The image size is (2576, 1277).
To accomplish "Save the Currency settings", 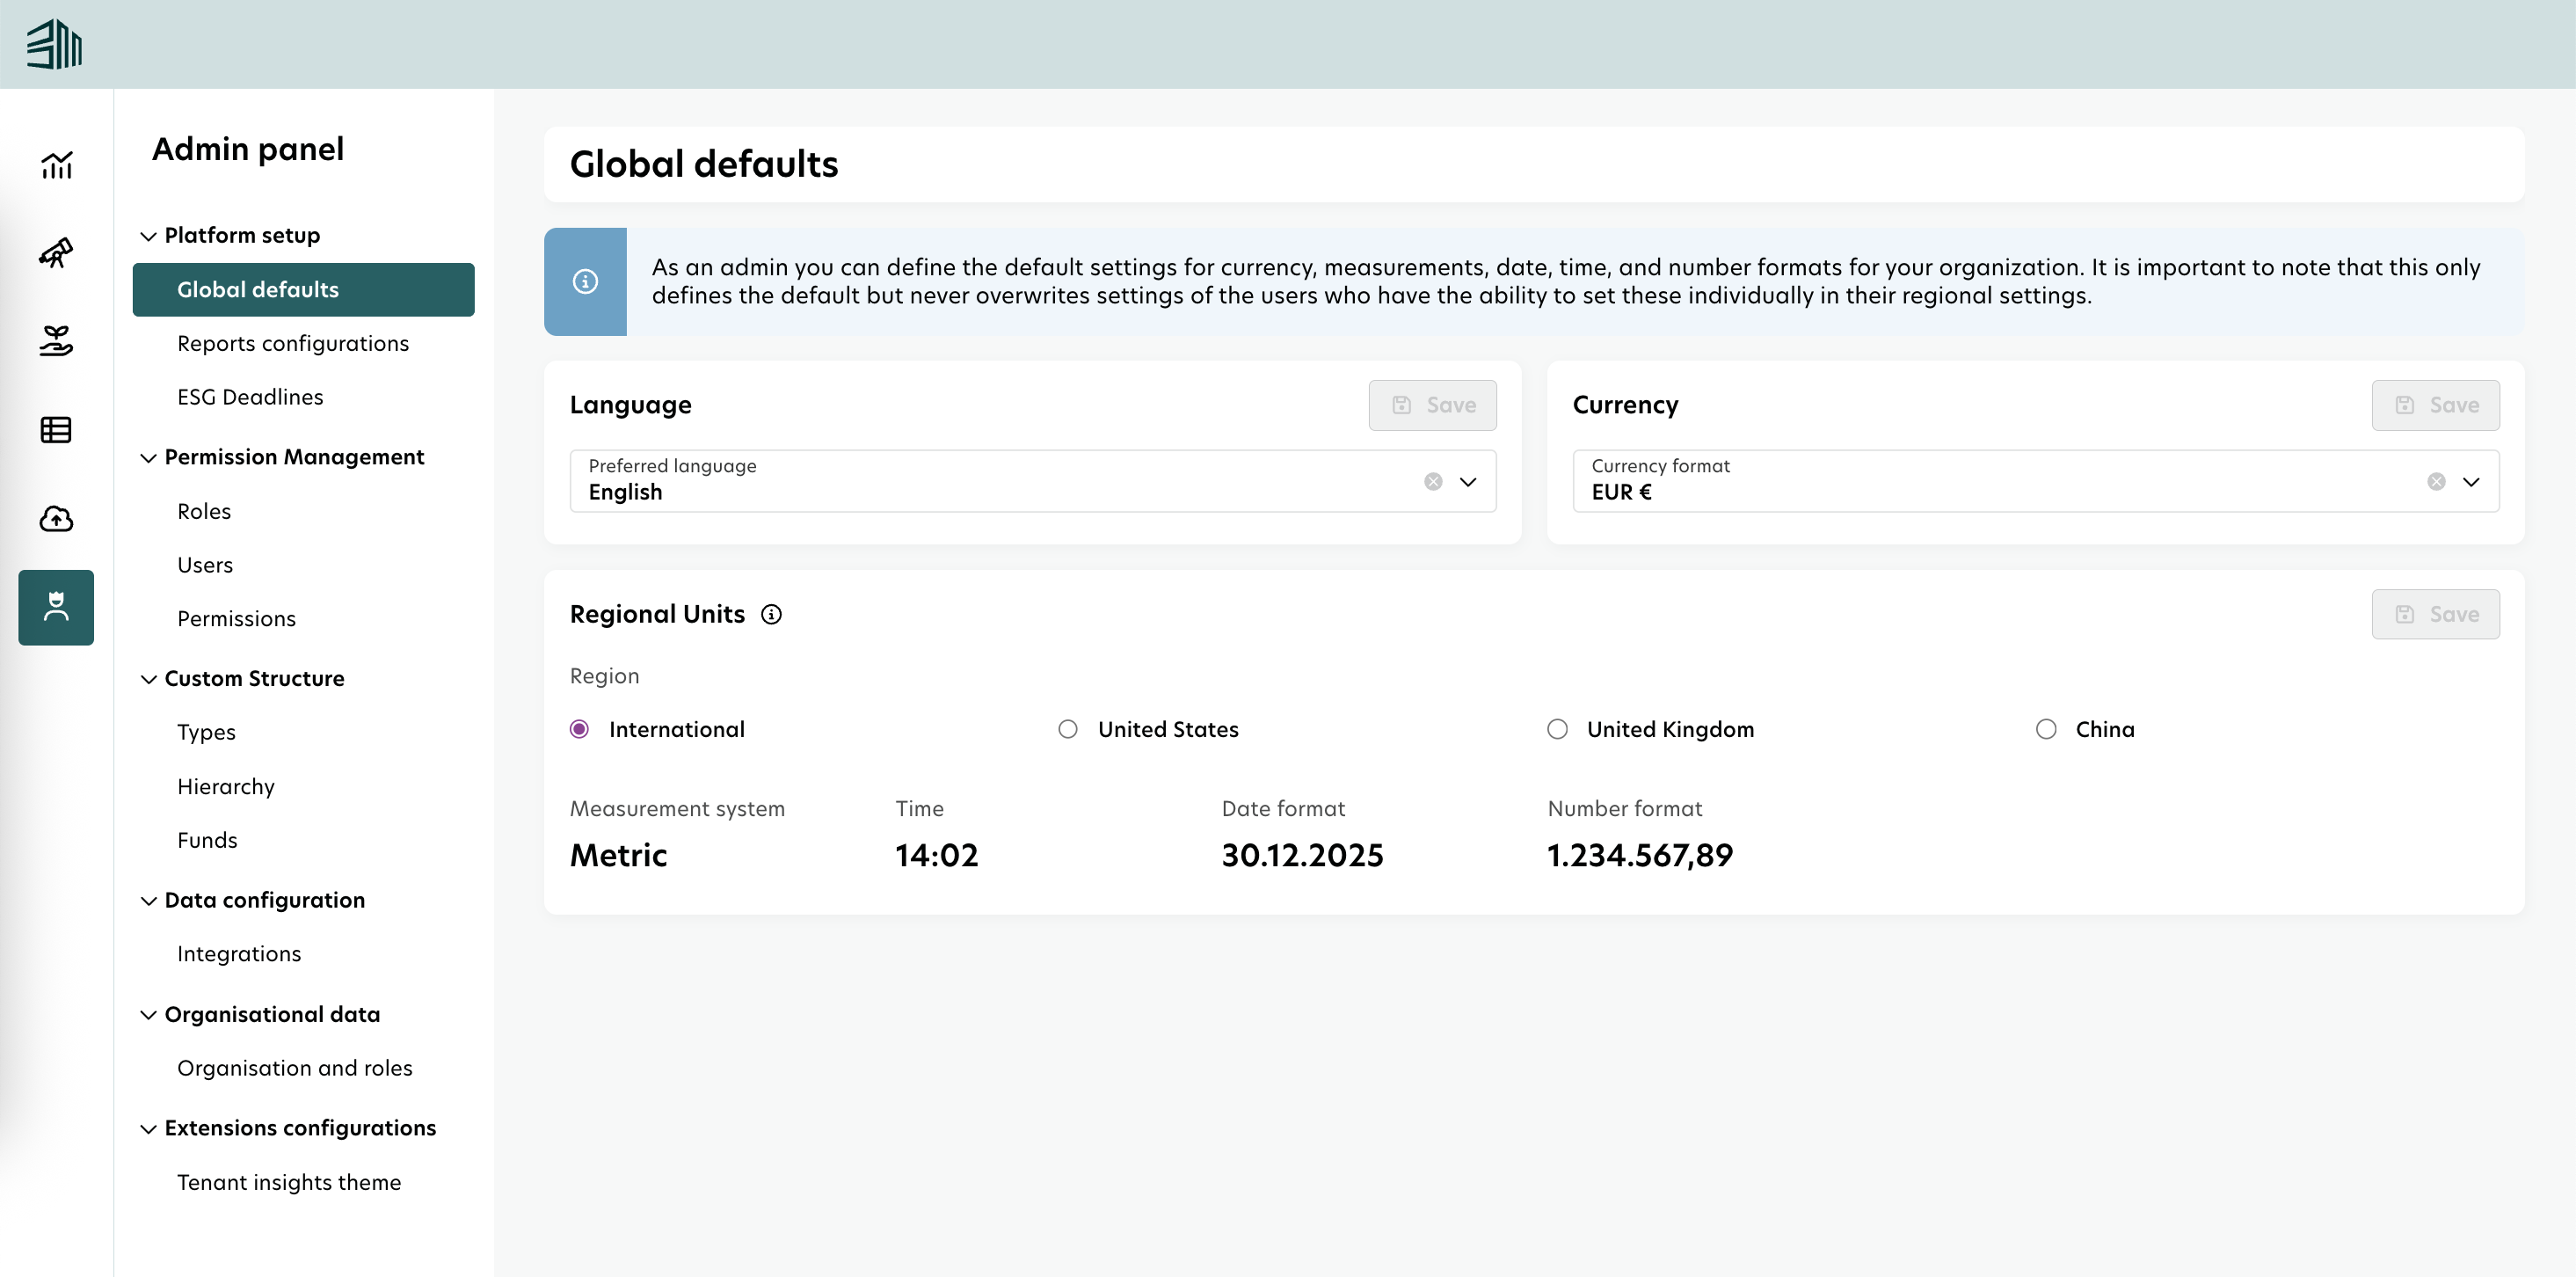I will coord(2436,405).
